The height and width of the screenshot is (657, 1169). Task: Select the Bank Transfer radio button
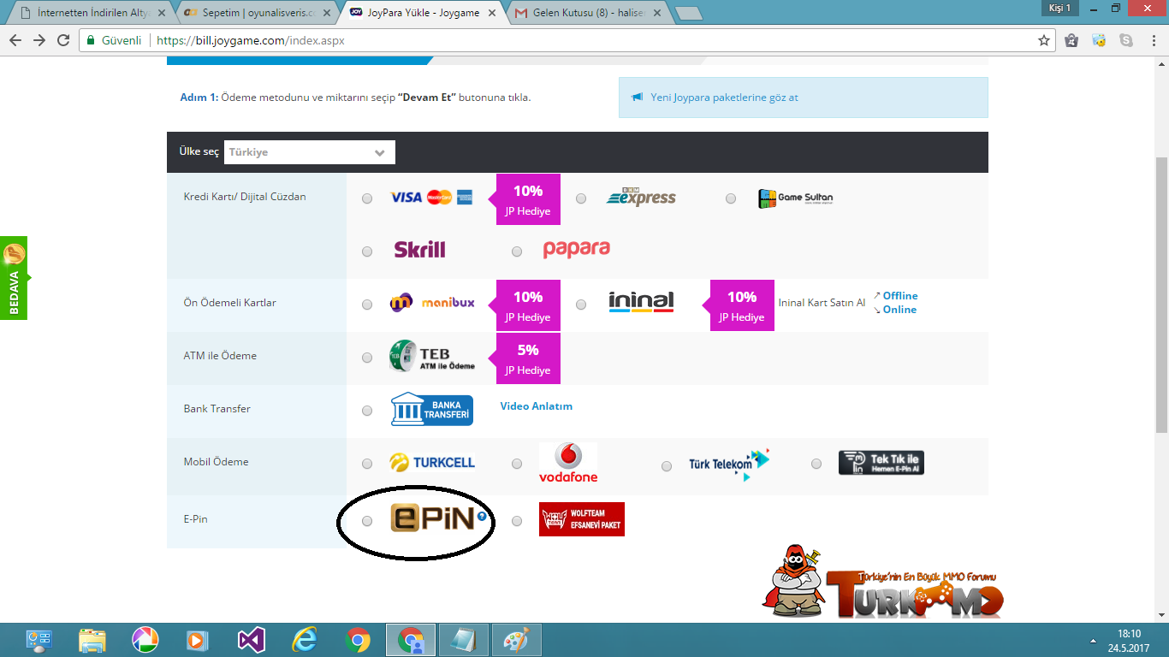(x=367, y=411)
